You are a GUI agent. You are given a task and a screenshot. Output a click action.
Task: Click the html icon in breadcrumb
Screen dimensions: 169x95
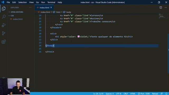coord(54,12)
